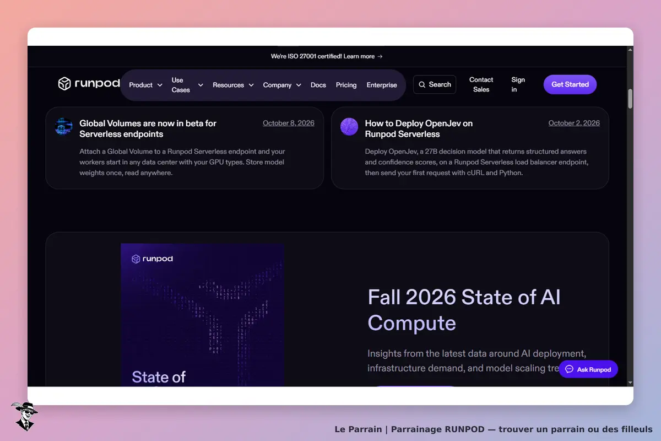Click the October 8, 2026 date

pyautogui.click(x=289, y=123)
